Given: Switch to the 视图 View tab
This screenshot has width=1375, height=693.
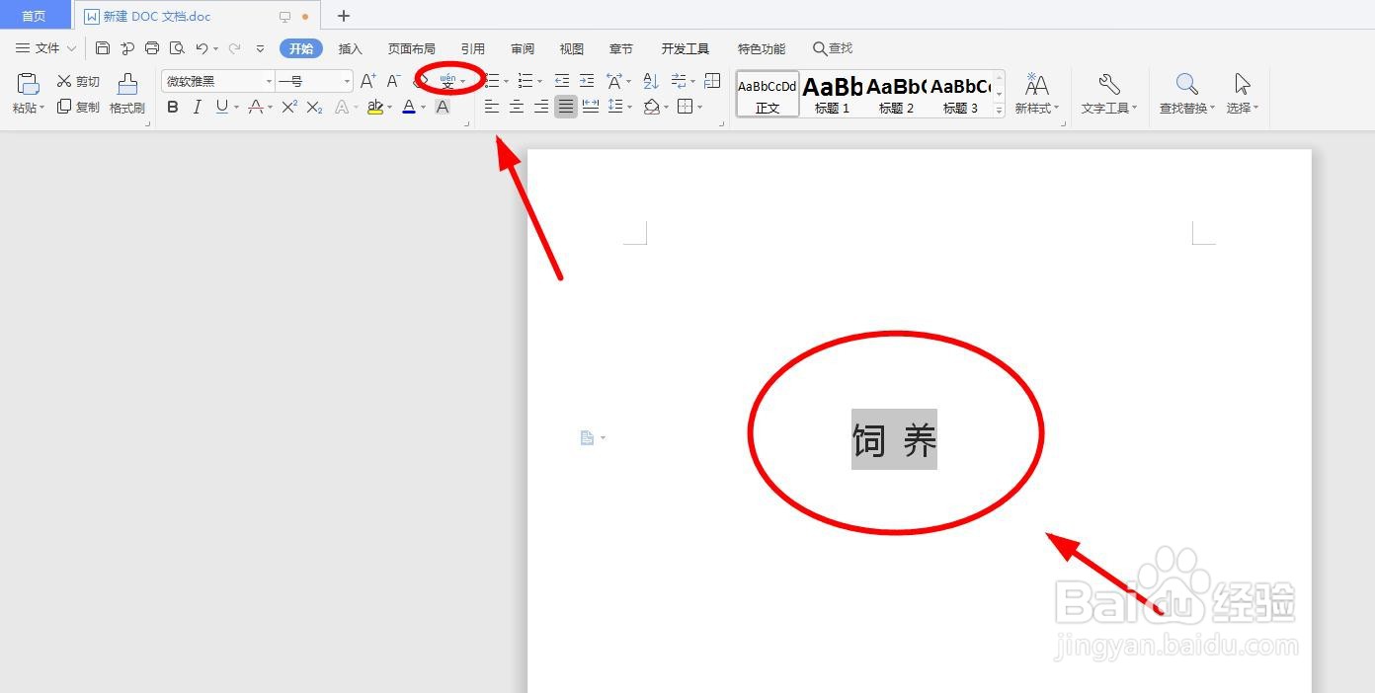Looking at the screenshot, I should 572,48.
